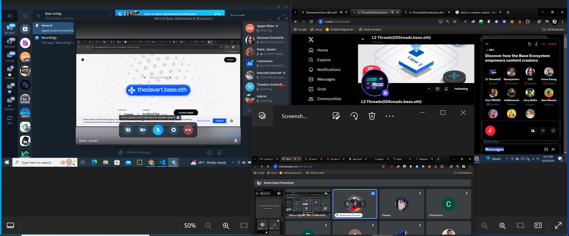Open the comments bubble in the X Space
The height and width of the screenshot is (236, 569).
click(553, 131)
